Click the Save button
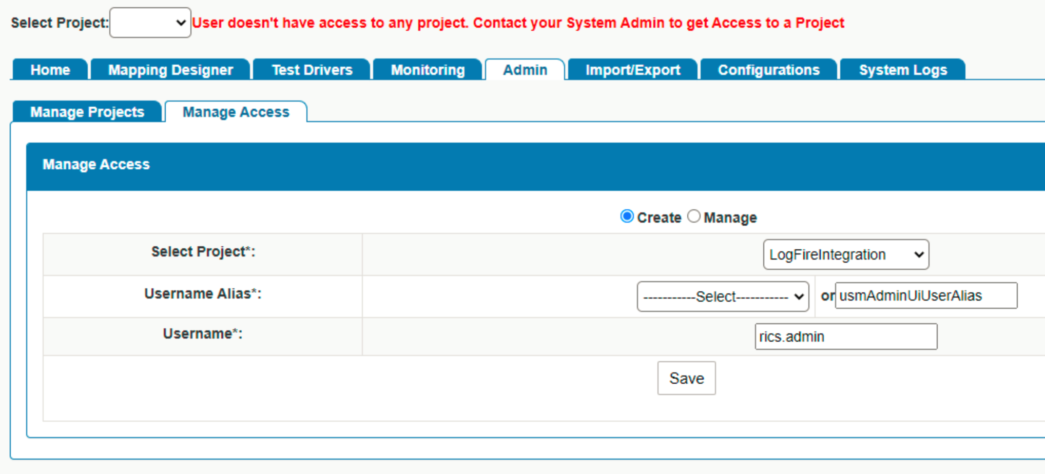Screen dimensions: 1045x474 click(686, 378)
